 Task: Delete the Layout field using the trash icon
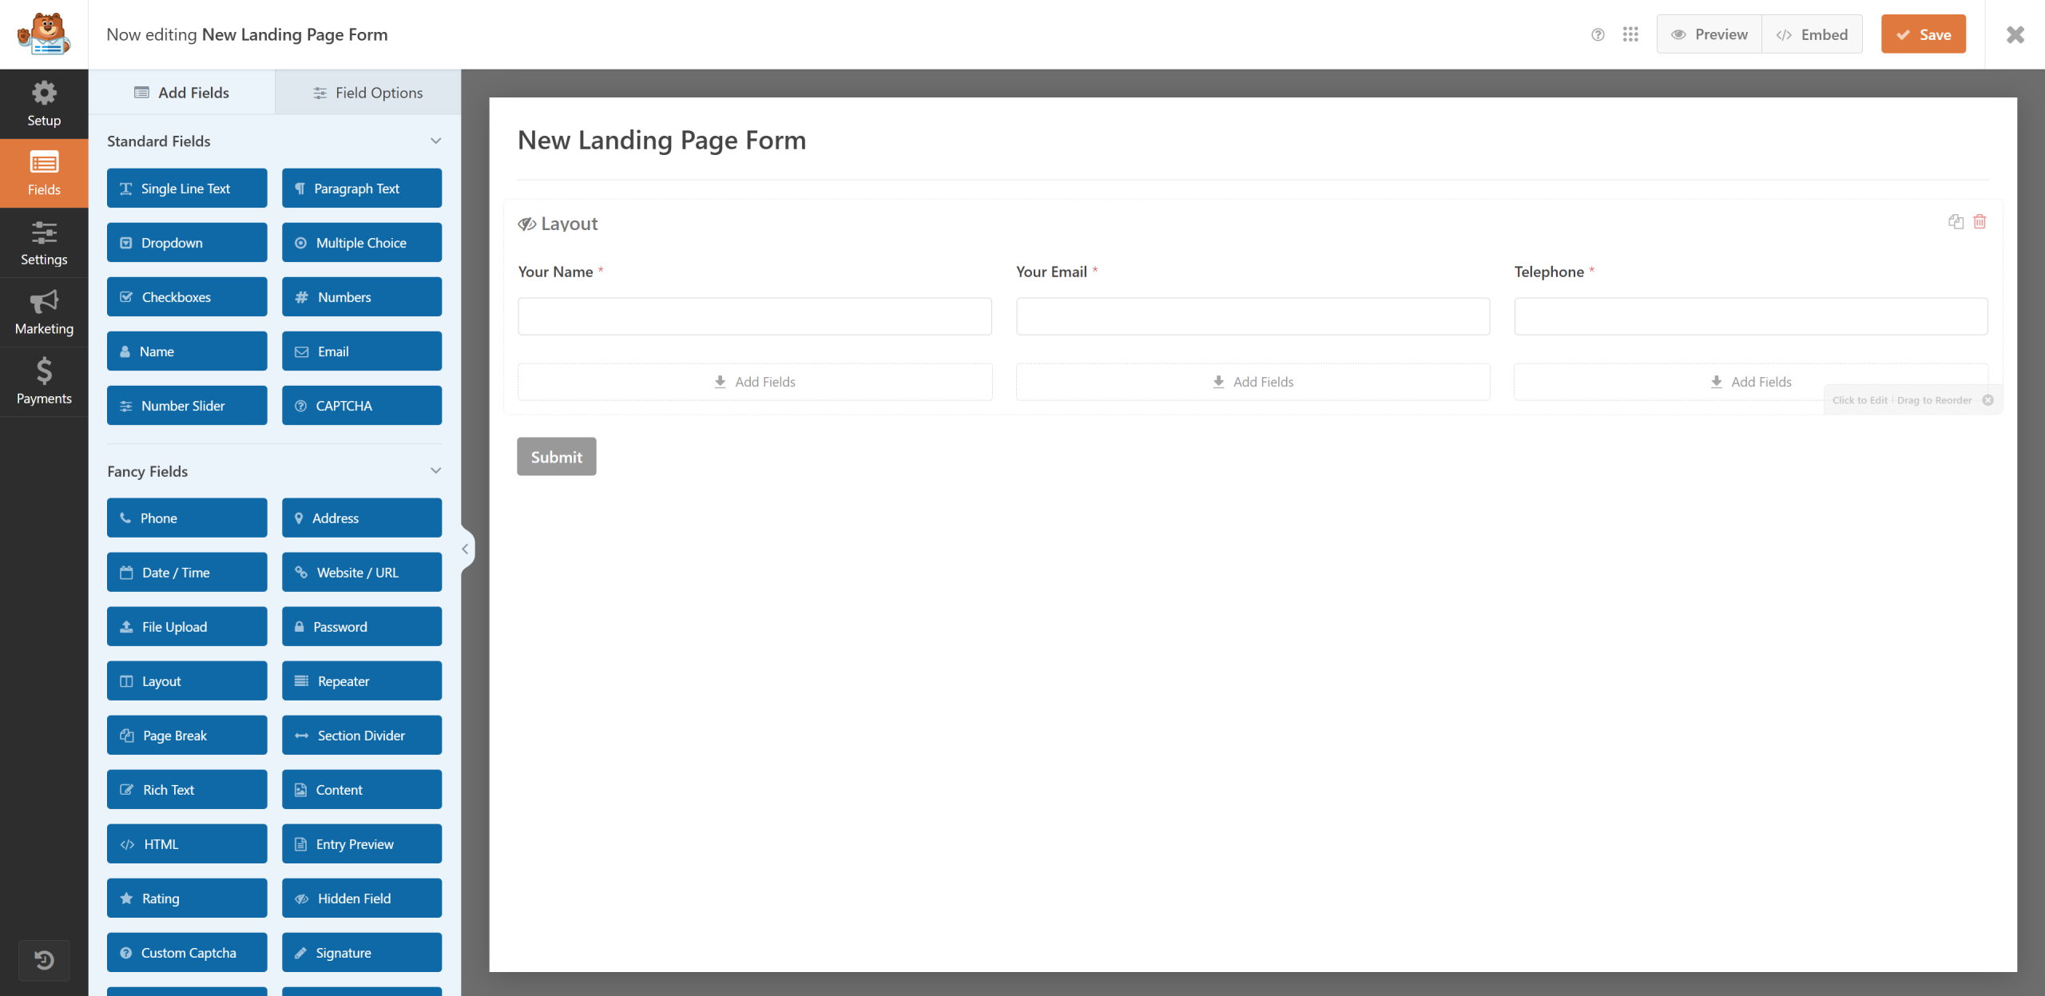coord(1979,221)
